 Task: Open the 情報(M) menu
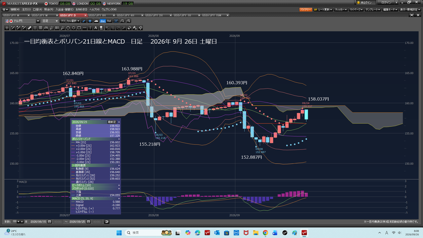15,10
